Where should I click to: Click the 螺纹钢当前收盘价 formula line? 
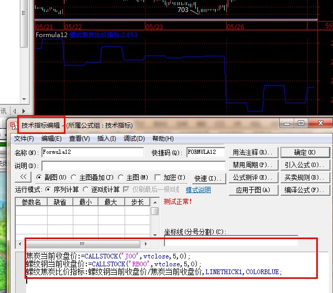114,264
